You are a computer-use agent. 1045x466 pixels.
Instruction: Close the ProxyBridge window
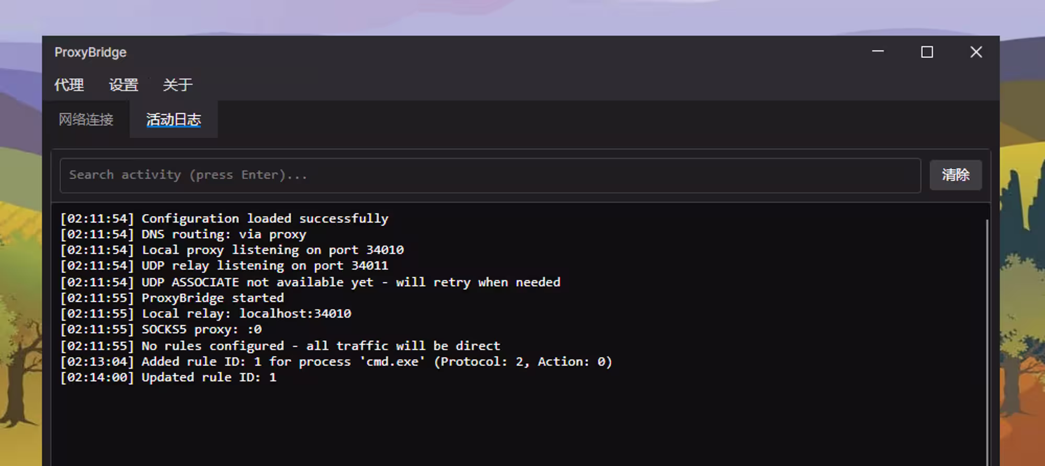pyautogui.click(x=976, y=52)
